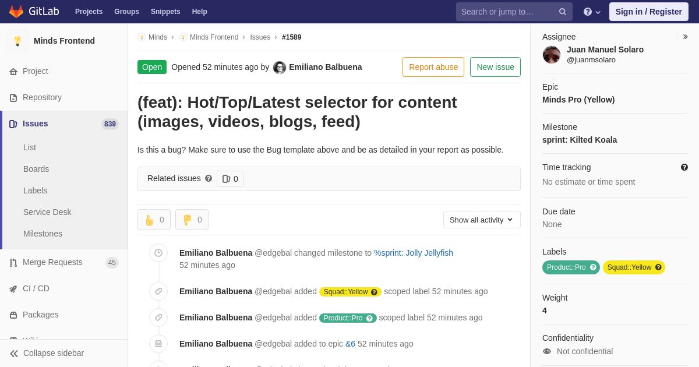This screenshot has width=699, height=367.
Task: Open the sprint: Jolly Jellyfish milestone link
Action: click(414, 253)
